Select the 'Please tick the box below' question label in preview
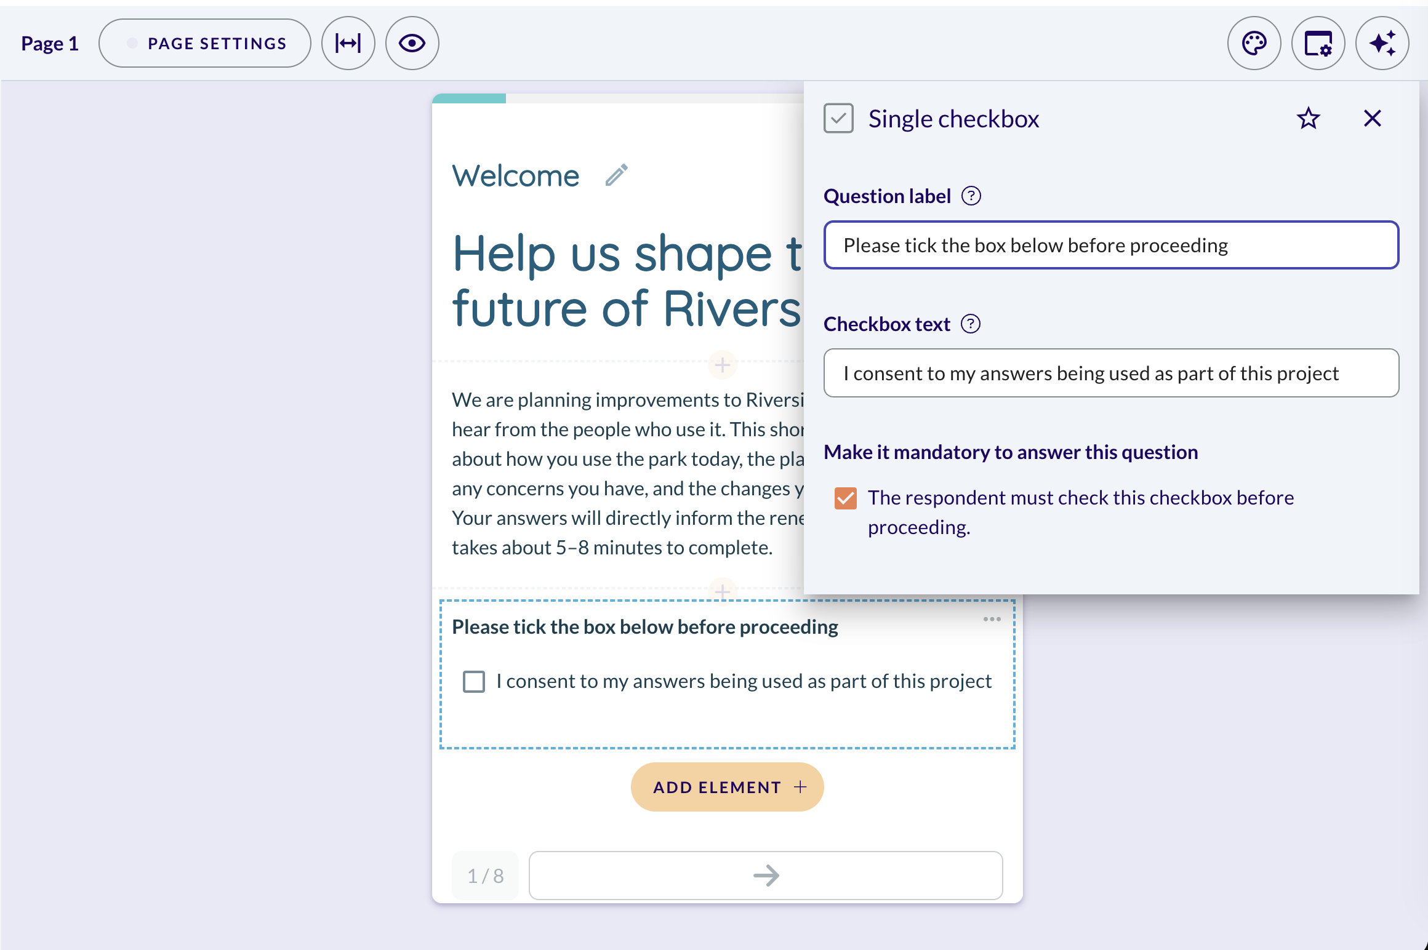 [x=645, y=626]
